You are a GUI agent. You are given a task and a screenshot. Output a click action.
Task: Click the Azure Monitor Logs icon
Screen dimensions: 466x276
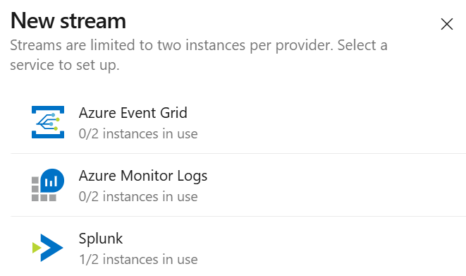pyautogui.click(x=48, y=185)
